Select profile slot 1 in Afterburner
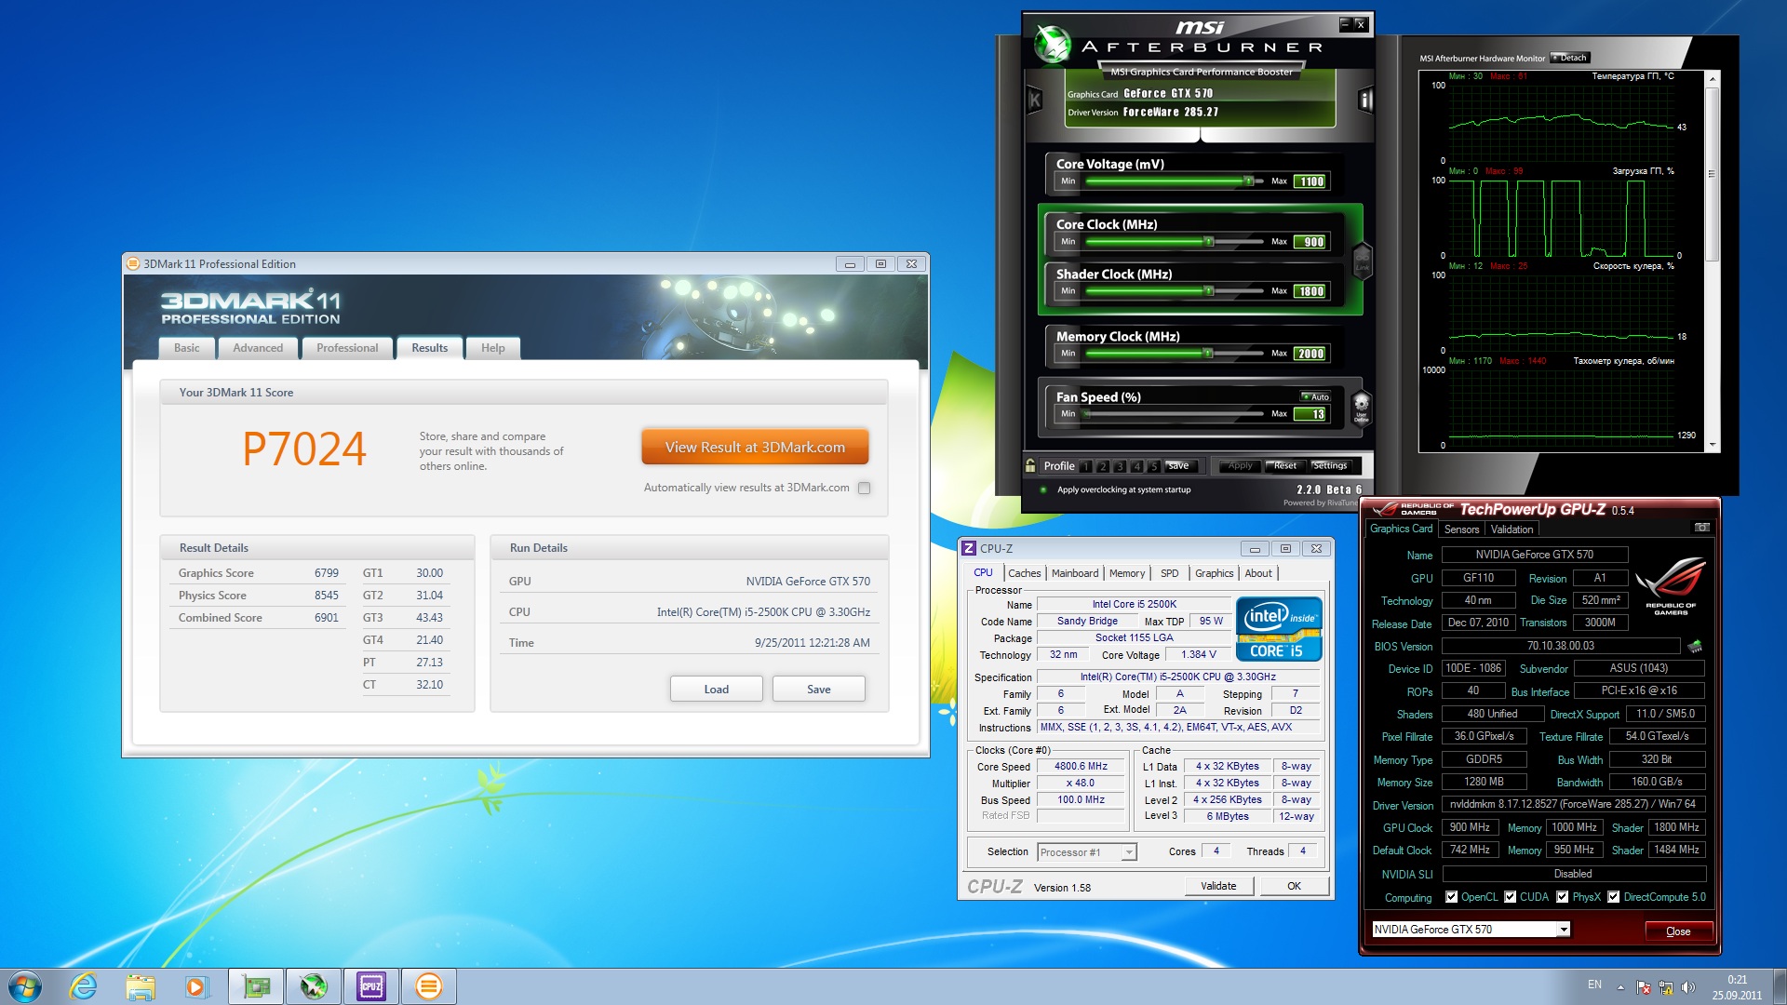This screenshot has height=1005, width=1787. (1085, 466)
